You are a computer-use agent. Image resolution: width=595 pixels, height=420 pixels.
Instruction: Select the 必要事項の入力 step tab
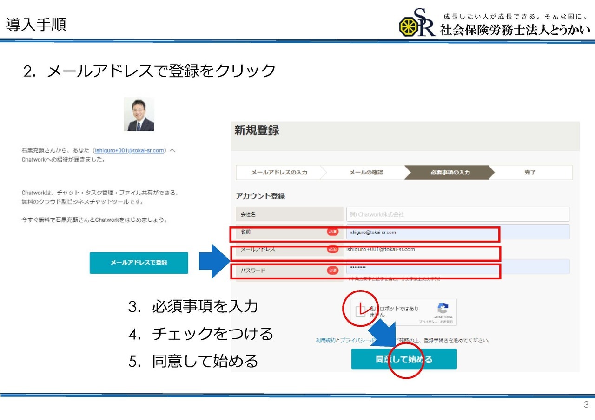click(x=450, y=172)
